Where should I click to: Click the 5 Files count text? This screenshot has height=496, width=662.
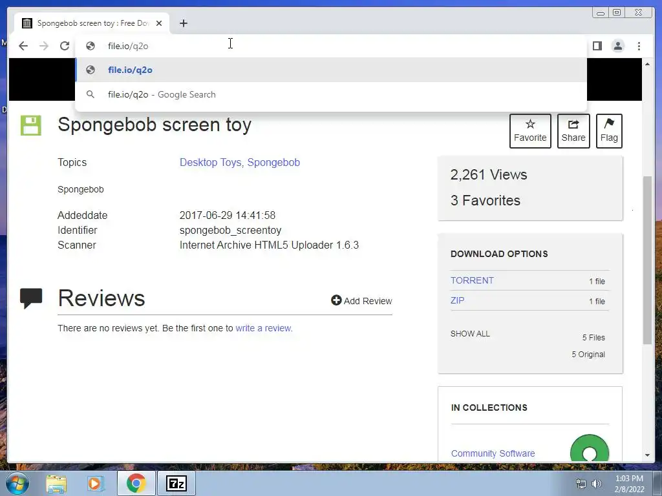[593, 337]
